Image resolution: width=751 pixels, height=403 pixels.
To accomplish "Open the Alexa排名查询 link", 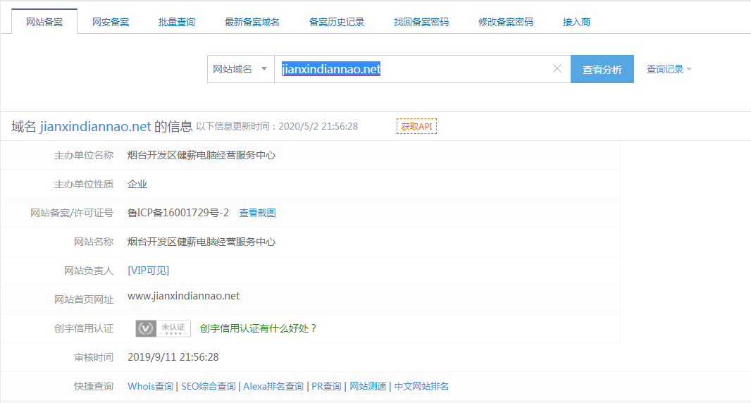I will coord(273,386).
